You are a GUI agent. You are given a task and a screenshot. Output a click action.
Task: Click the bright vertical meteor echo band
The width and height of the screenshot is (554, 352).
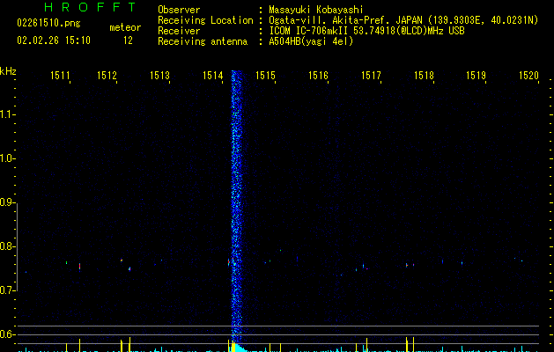pyautogui.click(x=237, y=205)
